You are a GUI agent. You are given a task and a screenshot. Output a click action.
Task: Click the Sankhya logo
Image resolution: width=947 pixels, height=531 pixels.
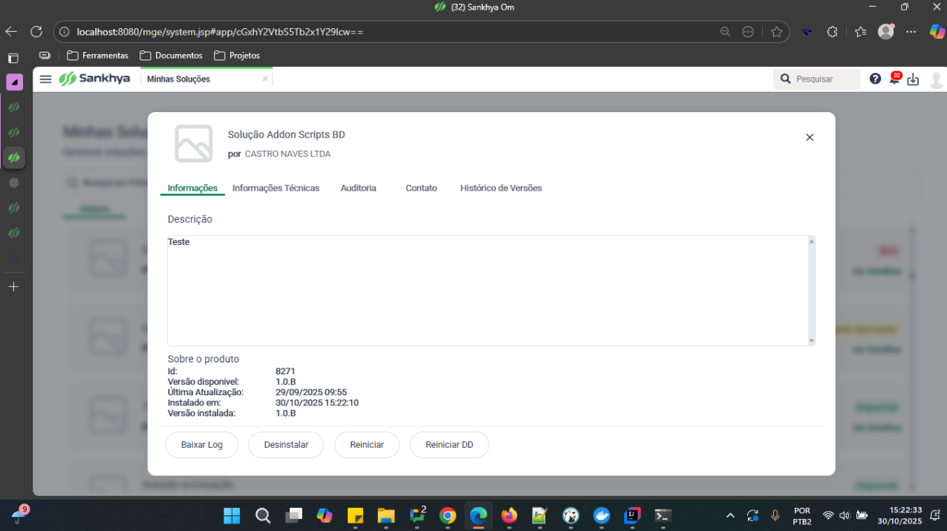pyautogui.click(x=94, y=79)
